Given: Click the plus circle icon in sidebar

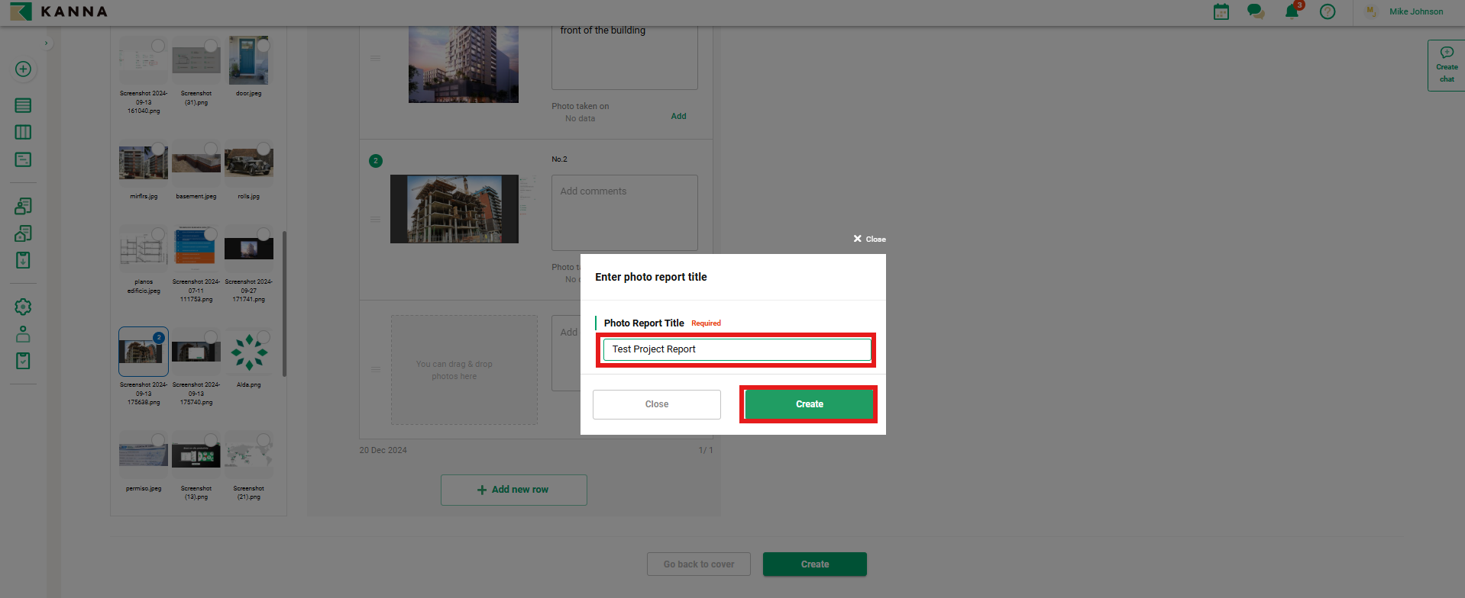Looking at the screenshot, I should pos(23,69).
